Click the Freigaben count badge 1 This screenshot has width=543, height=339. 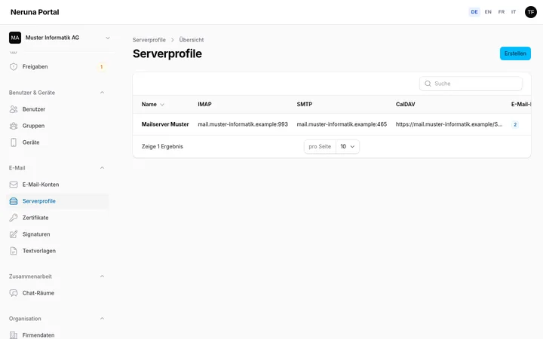[x=102, y=67]
